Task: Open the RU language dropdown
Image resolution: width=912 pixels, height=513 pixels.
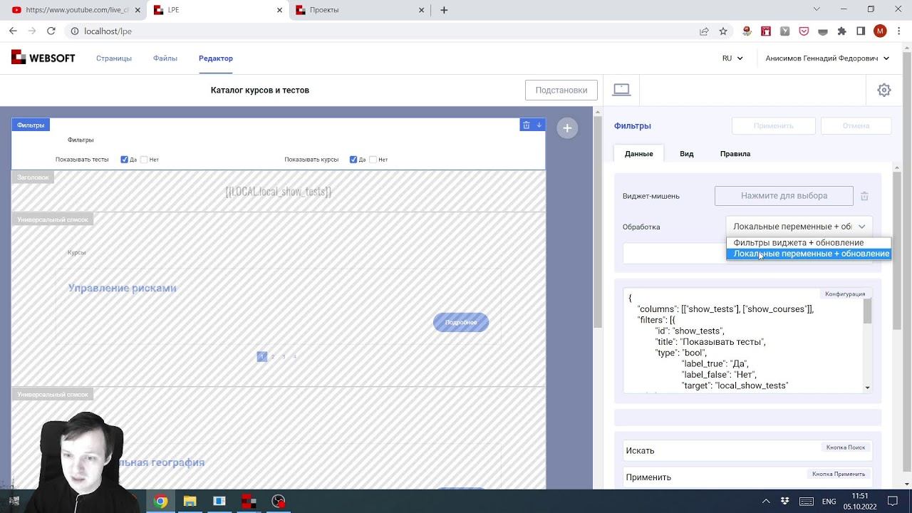Action: coord(732,58)
